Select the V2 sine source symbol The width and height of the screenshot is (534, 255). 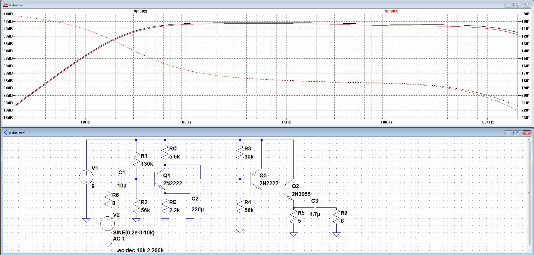107,223
